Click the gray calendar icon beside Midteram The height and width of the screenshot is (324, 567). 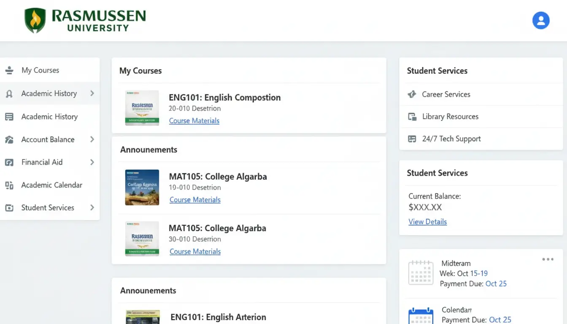421,273
